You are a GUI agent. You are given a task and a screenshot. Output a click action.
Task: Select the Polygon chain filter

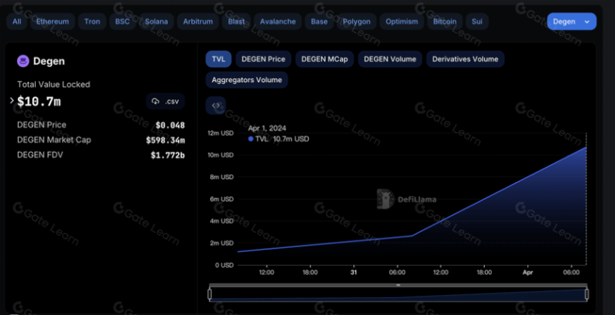[357, 21]
